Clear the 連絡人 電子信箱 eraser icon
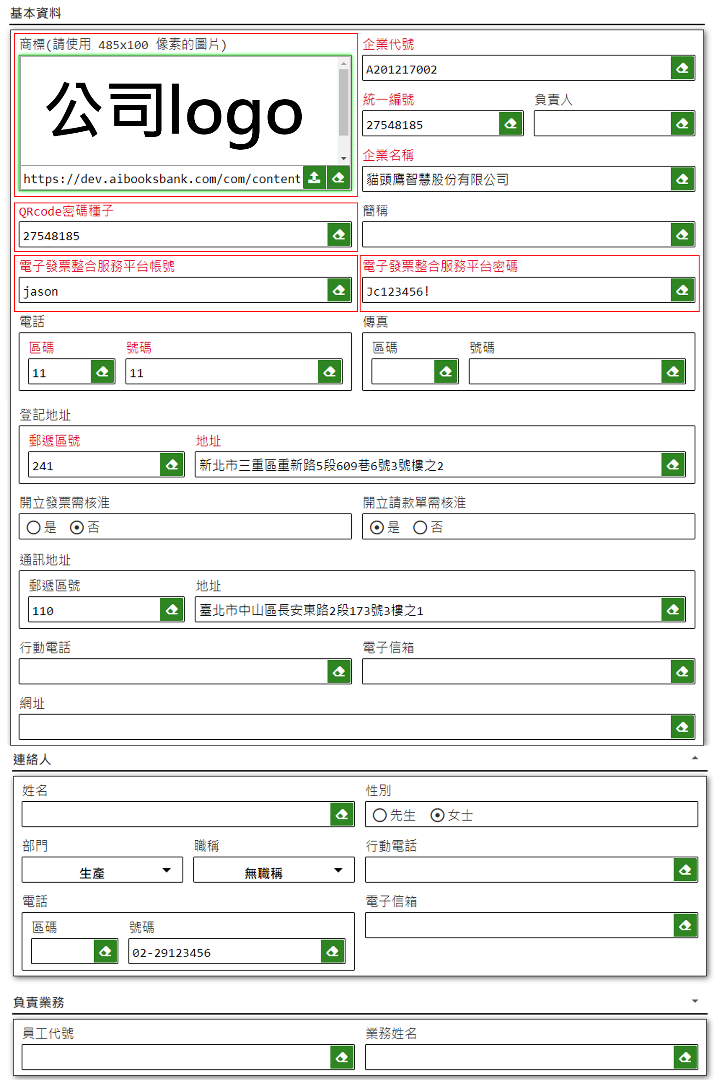Viewport: 723px width, 1080px height. (x=685, y=925)
